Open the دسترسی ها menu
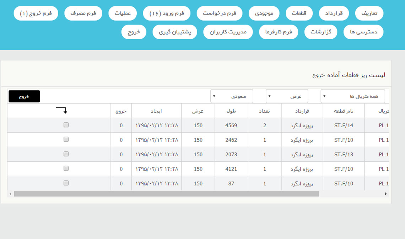 [363, 32]
